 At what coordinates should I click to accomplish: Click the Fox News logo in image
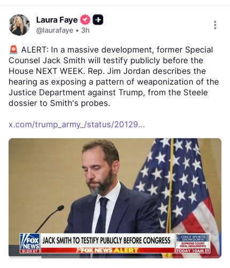[x=30, y=241]
